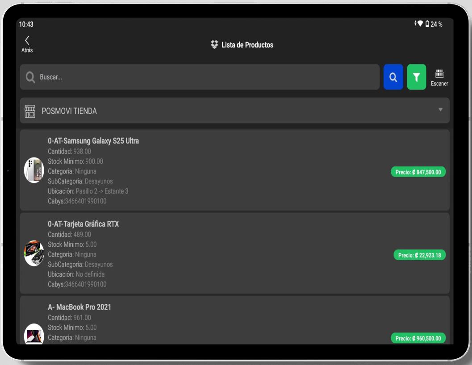This screenshot has height=365, width=472.
Task: Tap the charging icon near the battery percentage
Action: pyautogui.click(x=415, y=24)
